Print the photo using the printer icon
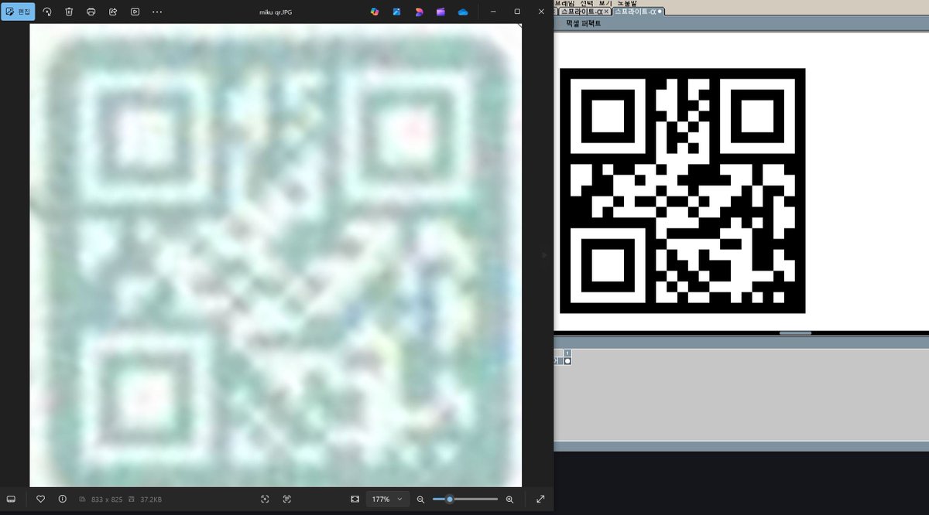This screenshot has width=929, height=515. [91, 12]
